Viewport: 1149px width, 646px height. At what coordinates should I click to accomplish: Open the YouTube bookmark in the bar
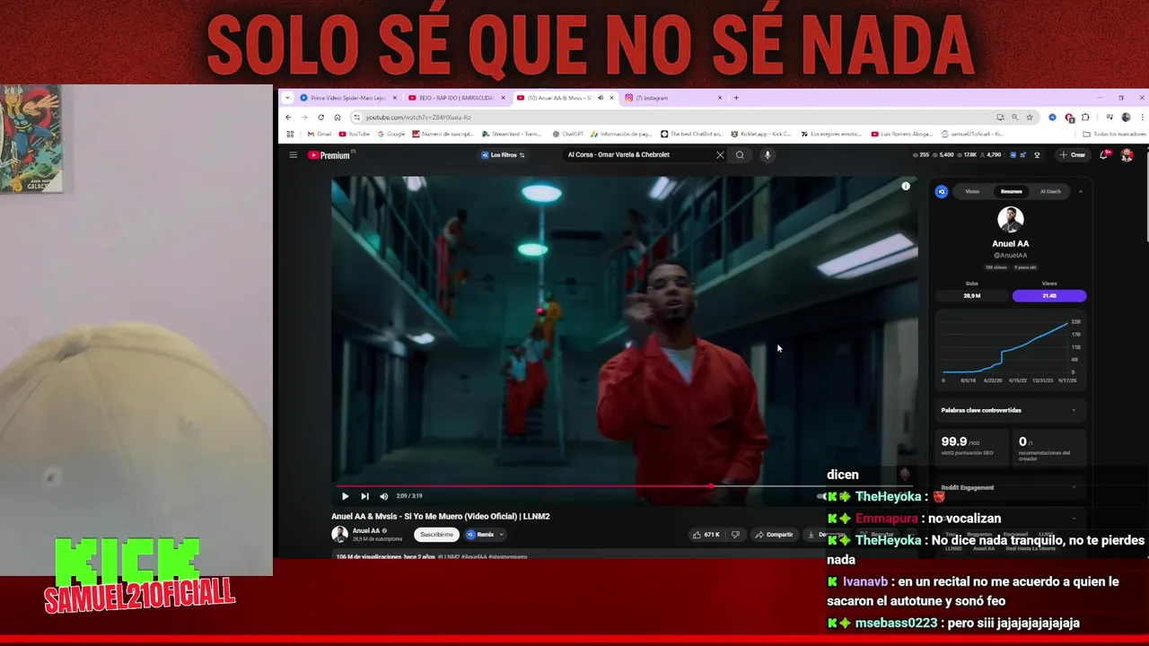click(355, 134)
